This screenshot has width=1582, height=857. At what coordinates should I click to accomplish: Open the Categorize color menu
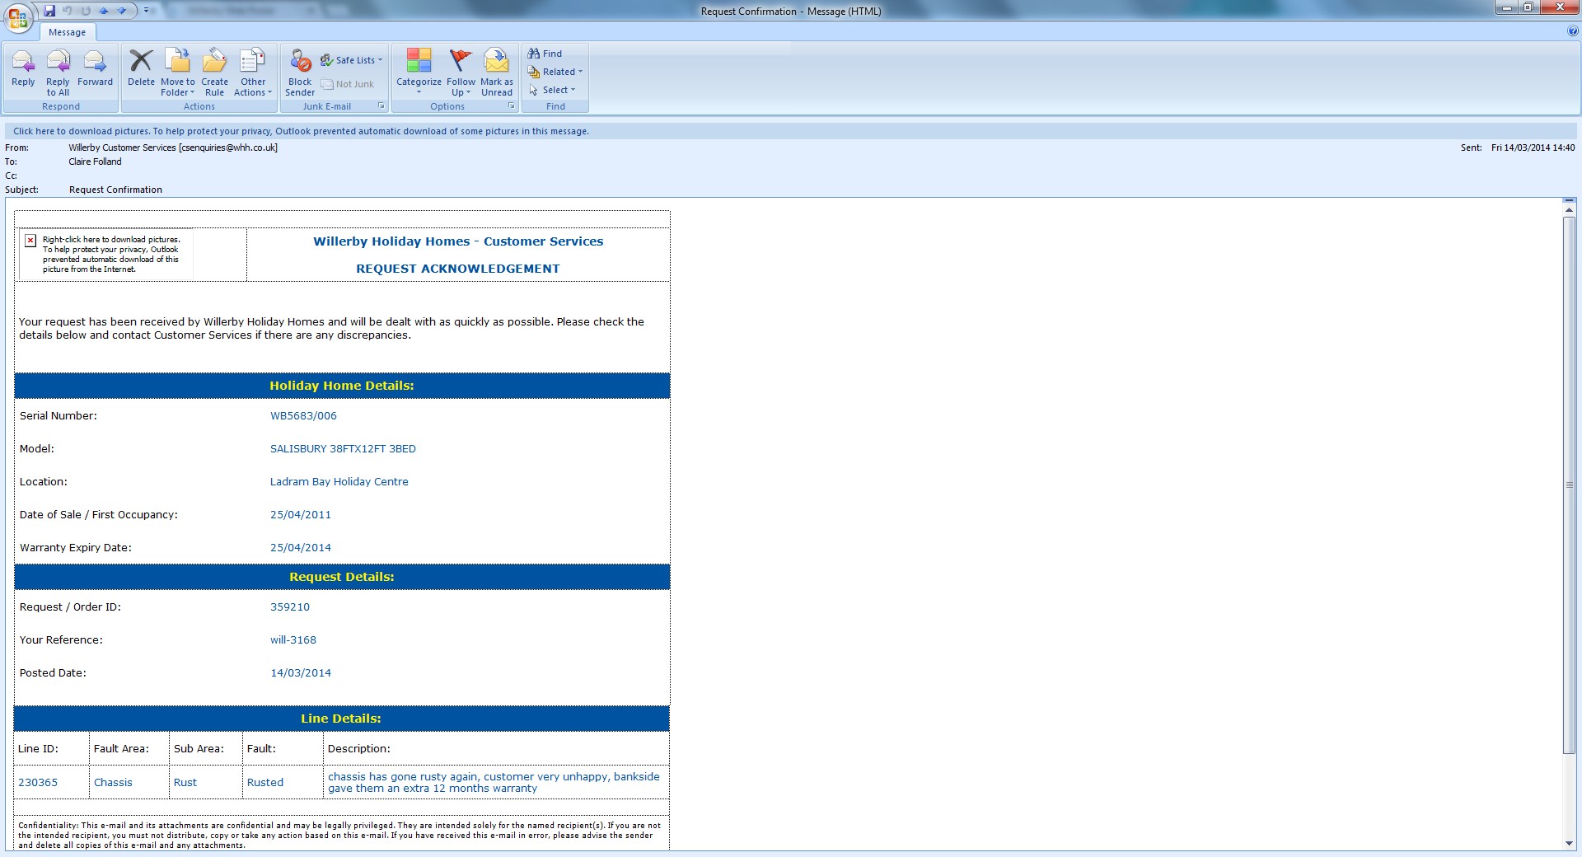[x=419, y=71]
